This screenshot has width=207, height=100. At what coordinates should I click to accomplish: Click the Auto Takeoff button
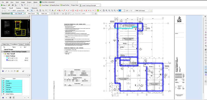(x=17, y=13)
